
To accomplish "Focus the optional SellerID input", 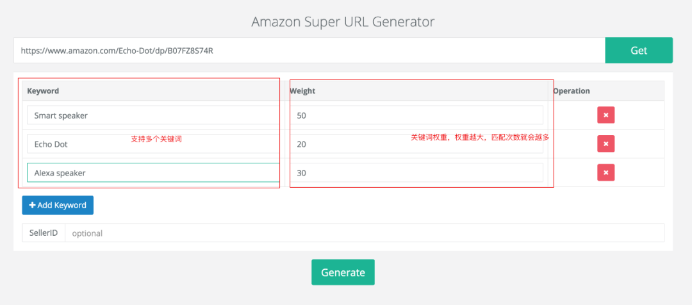I will coord(364,233).
